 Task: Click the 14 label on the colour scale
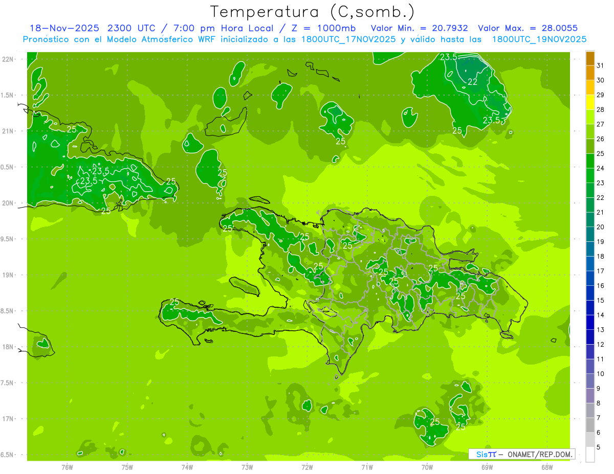601,315
